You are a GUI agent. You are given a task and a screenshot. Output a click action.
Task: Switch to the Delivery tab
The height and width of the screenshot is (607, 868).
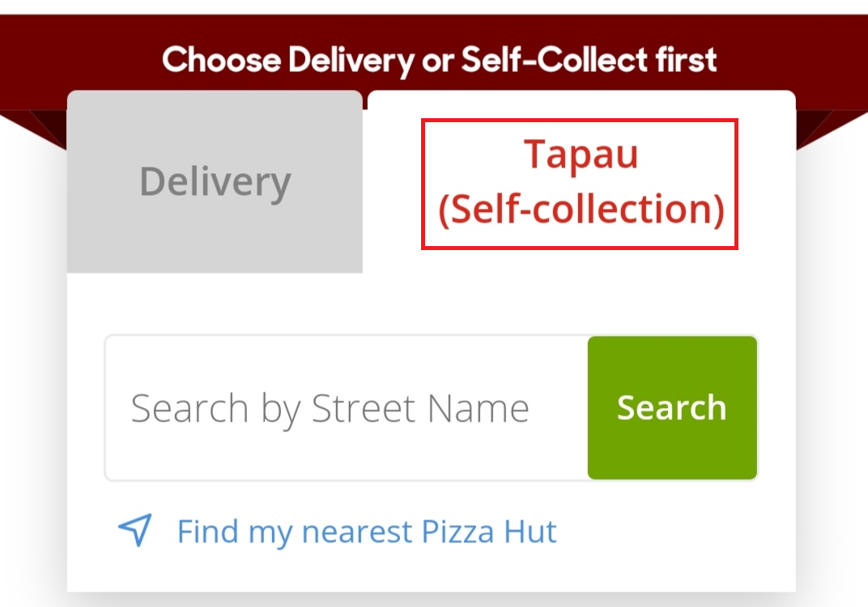(215, 182)
